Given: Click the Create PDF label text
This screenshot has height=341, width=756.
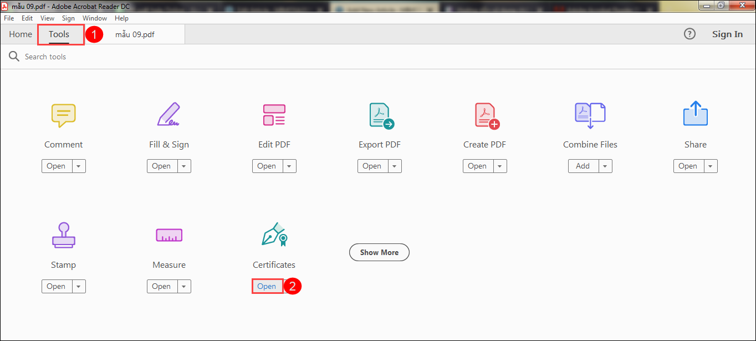Looking at the screenshot, I should 484,145.
